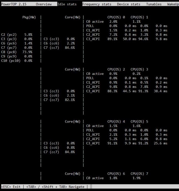Select the 38.4 ms C3_ACPI duration
179x191 pixels.
tap(160, 91)
